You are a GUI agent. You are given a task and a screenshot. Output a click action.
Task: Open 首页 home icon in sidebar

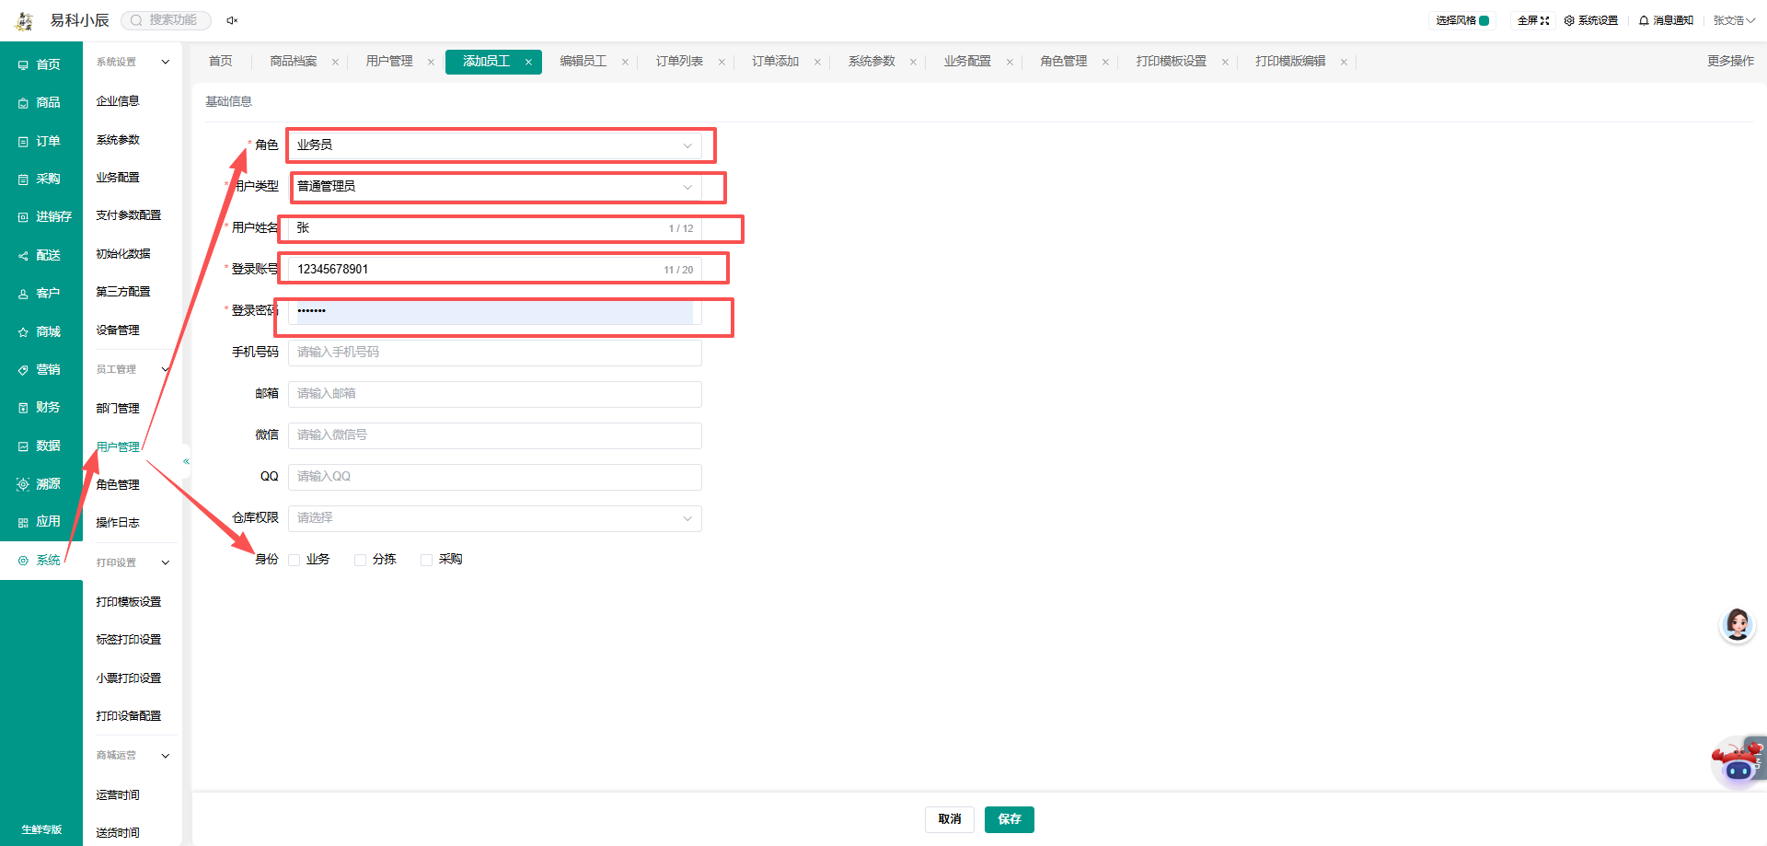[x=23, y=65]
